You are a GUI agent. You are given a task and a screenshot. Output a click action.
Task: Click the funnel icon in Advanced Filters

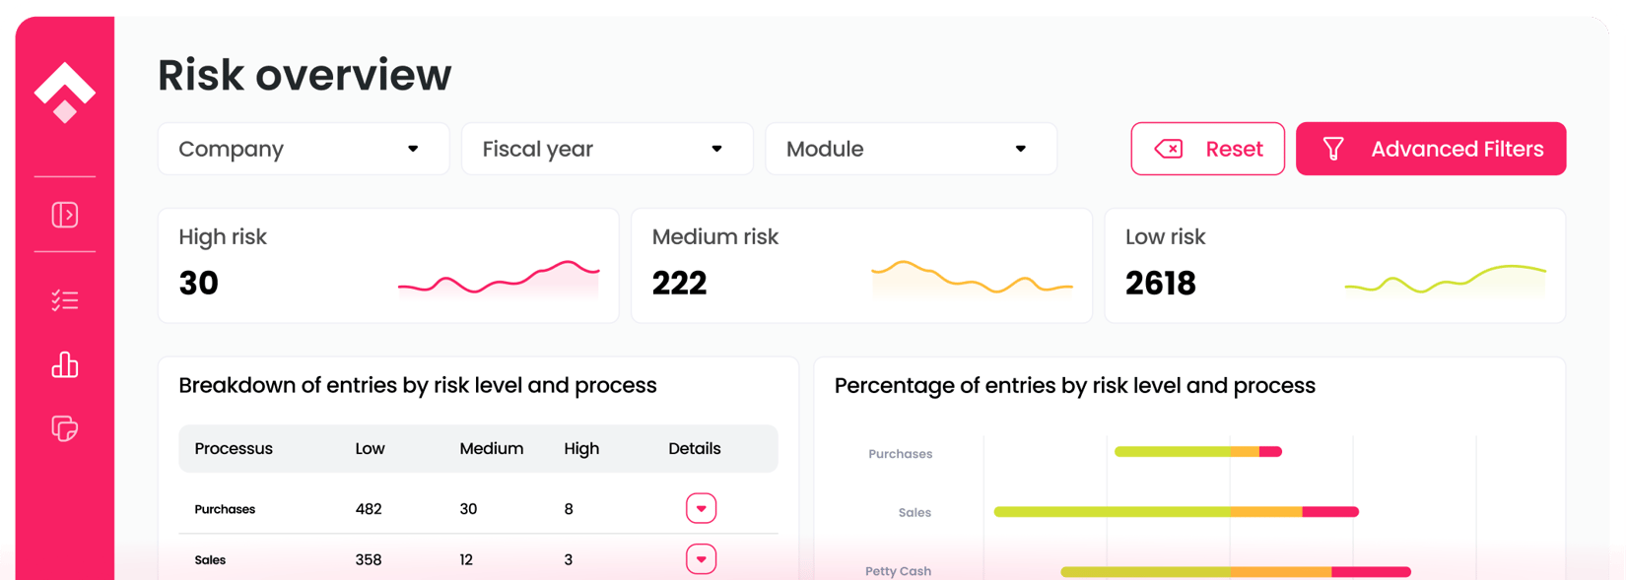(1332, 149)
